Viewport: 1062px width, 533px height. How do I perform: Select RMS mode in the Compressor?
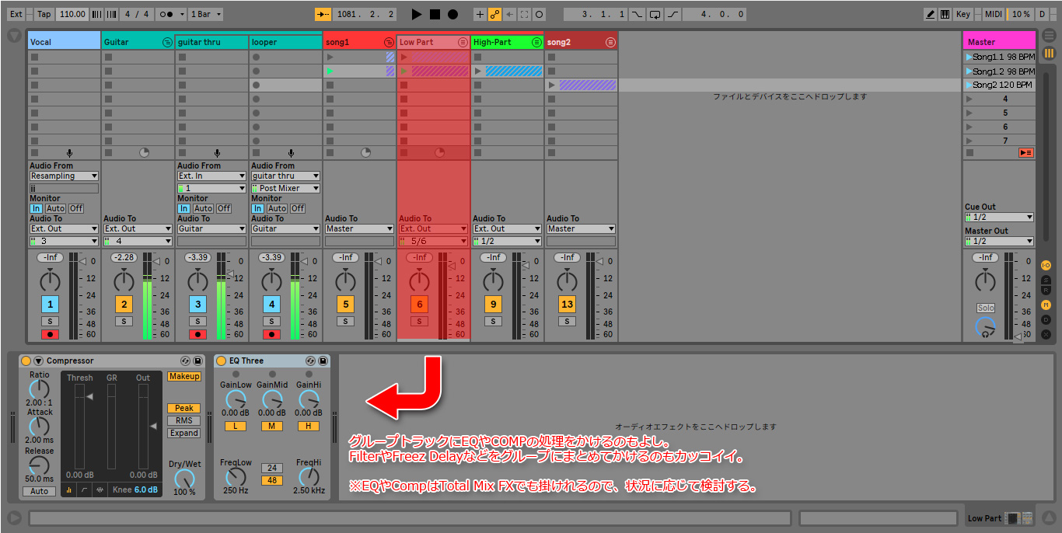coord(183,420)
